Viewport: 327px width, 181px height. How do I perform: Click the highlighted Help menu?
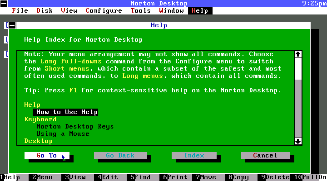click(x=200, y=11)
